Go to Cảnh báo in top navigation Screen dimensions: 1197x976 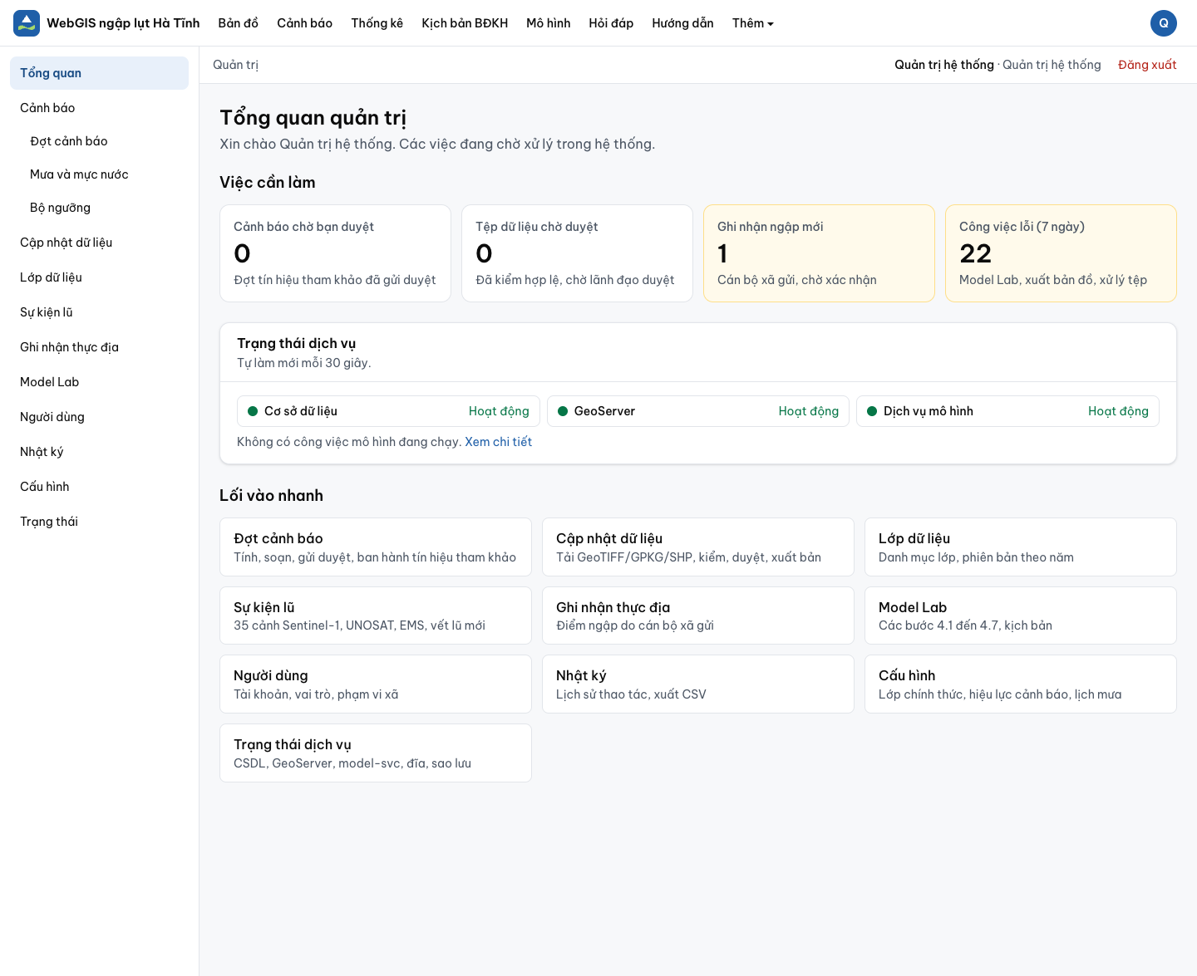[x=305, y=23]
